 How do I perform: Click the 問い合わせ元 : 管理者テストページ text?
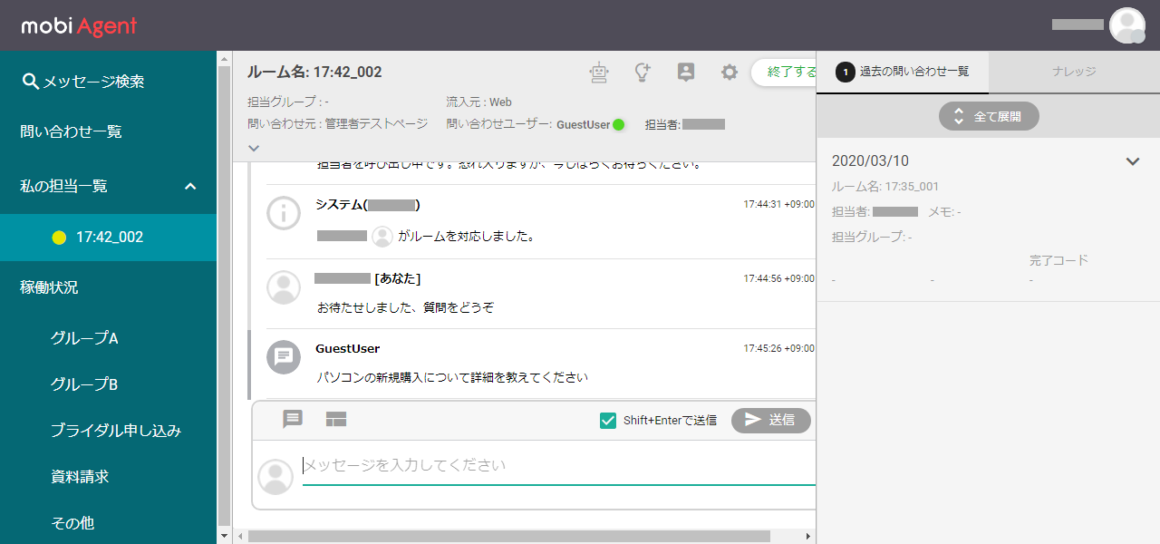click(337, 124)
